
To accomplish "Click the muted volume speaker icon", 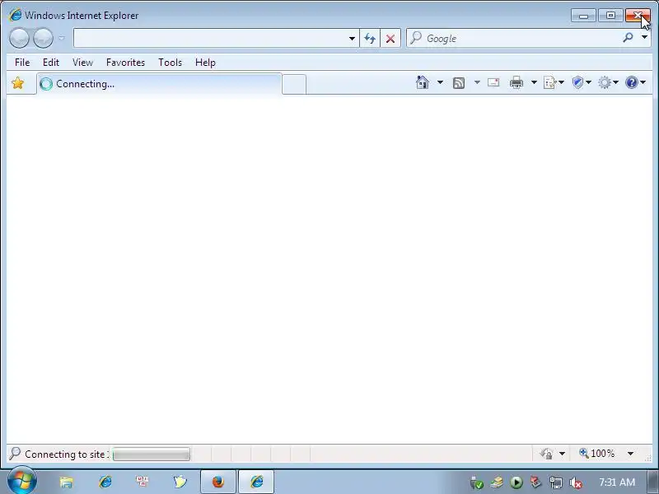I will (x=576, y=483).
